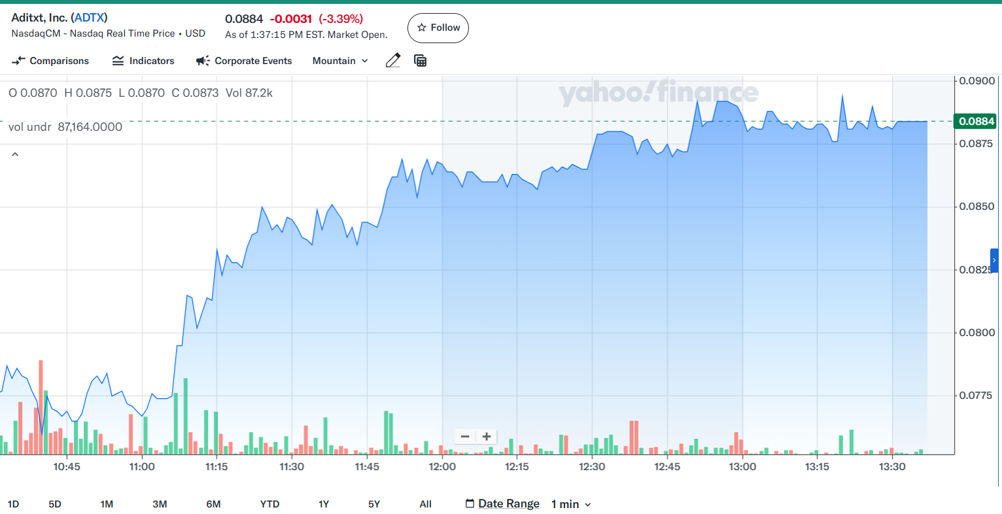Screen dimensions: 1002x514
Task: Collapse the volume indicator with caret
Action: 15,155
